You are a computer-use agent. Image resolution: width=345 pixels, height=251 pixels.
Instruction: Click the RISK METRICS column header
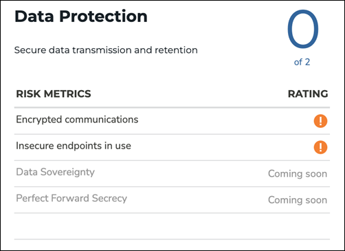point(54,94)
